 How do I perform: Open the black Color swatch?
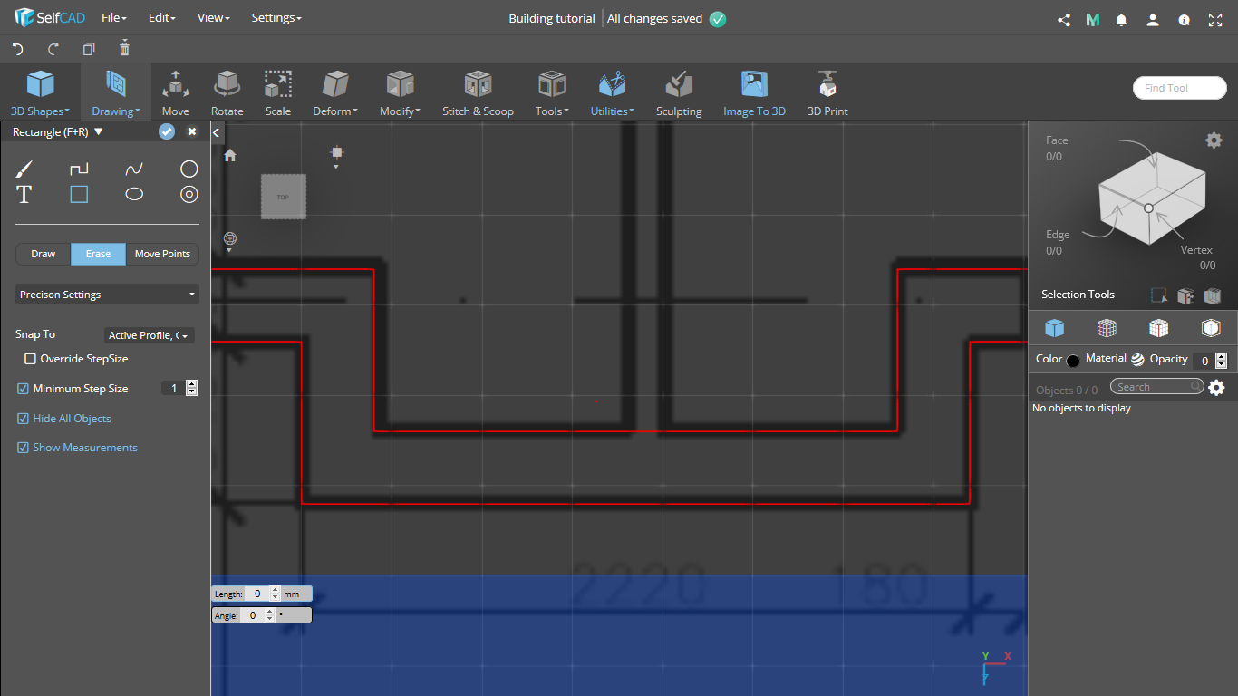click(x=1073, y=360)
